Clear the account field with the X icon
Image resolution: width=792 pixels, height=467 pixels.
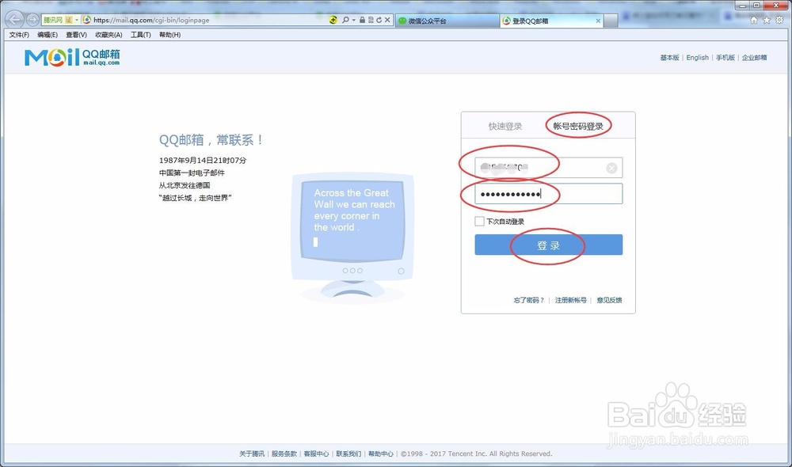coord(611,168)
